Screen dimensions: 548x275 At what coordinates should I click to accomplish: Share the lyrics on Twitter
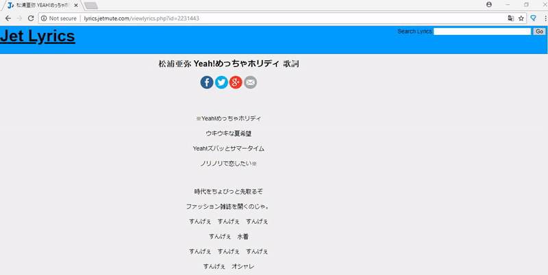(221, 82)
